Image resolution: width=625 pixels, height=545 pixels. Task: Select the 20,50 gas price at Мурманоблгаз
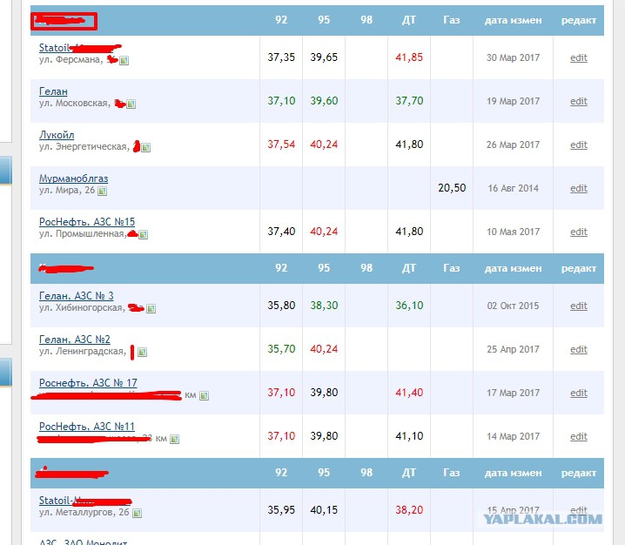pos(452,188)
